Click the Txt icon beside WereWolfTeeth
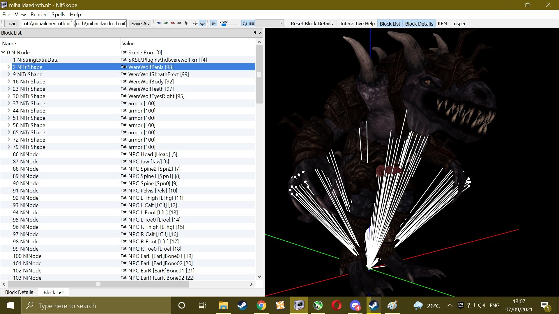Image resolution: width=559 pixels, height=314 pixels. (124, 89)
